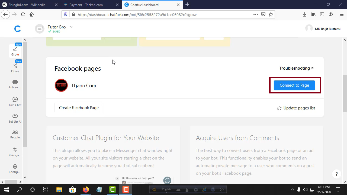The height and width of the screenshot is (195, 347).
Task: Open Live Chat from sidebar
Action: [15, 102]
